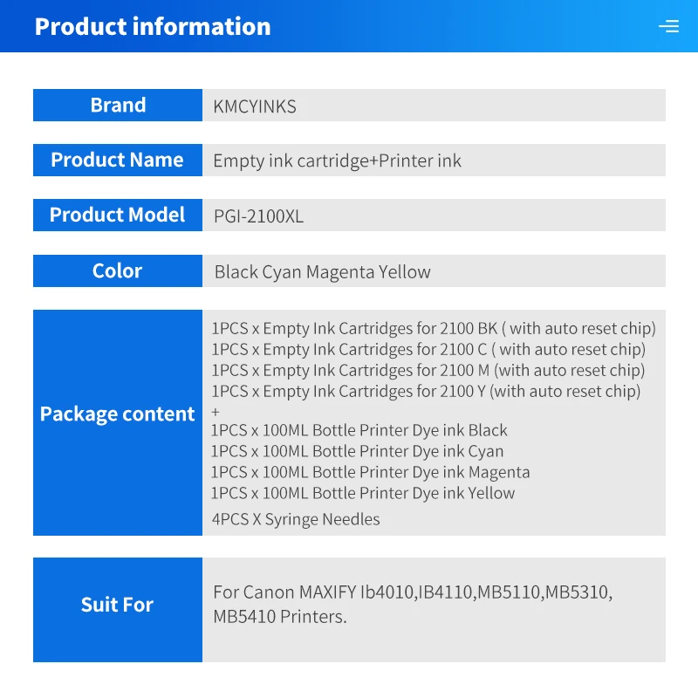Select the Color label cell
The width and height of the screenshot is (698, 698).
(118, 270)
